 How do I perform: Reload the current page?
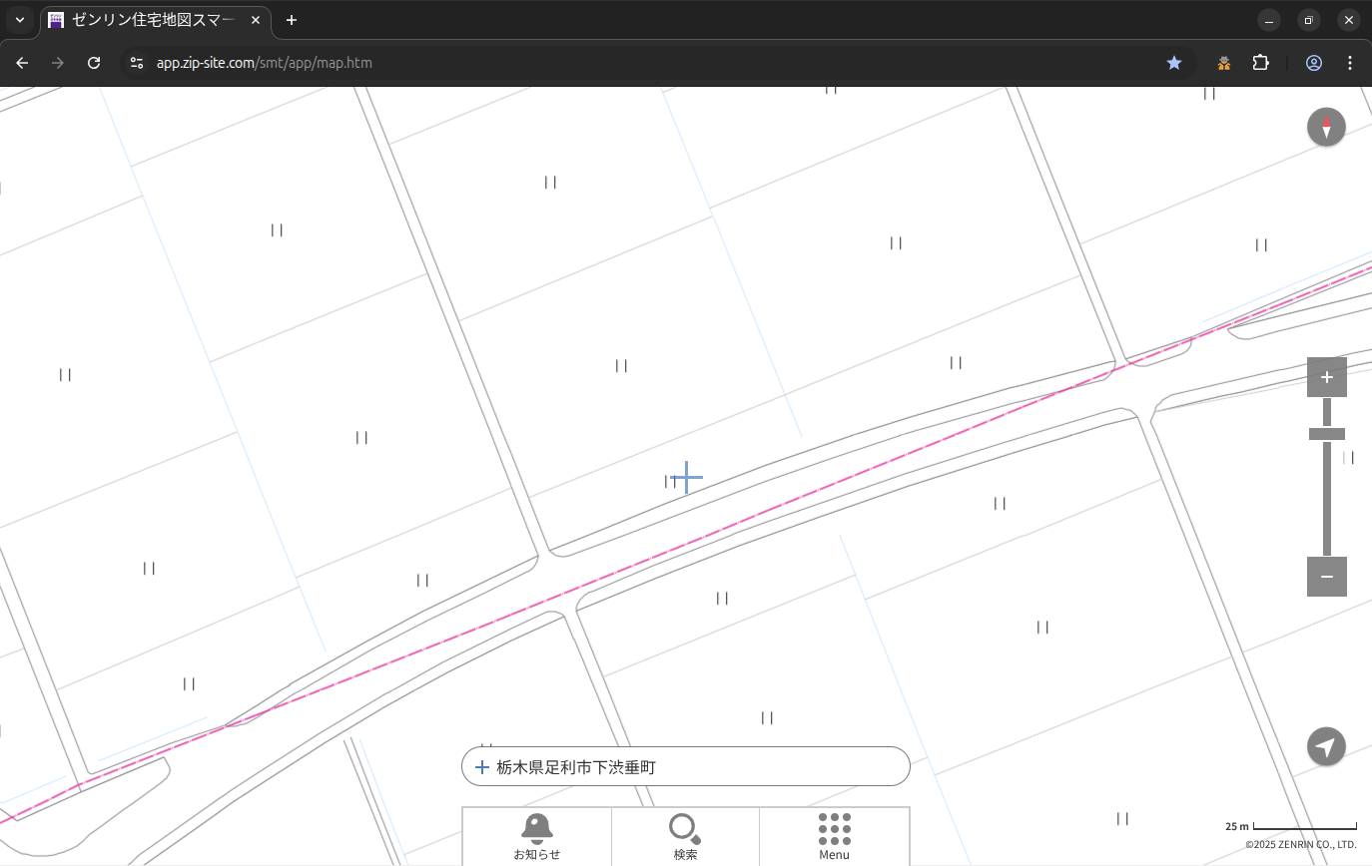point(94,63)
